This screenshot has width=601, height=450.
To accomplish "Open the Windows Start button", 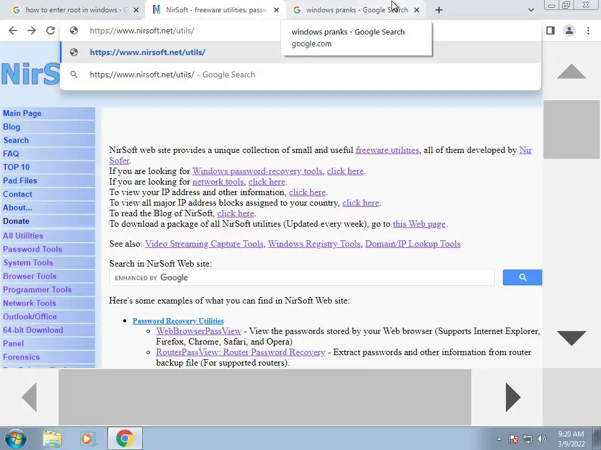I will (15, 438).
